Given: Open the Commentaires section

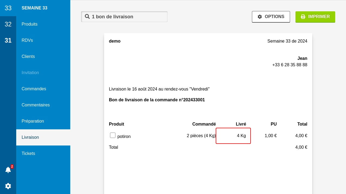Looking at the screenshot, I should [36, 105].
